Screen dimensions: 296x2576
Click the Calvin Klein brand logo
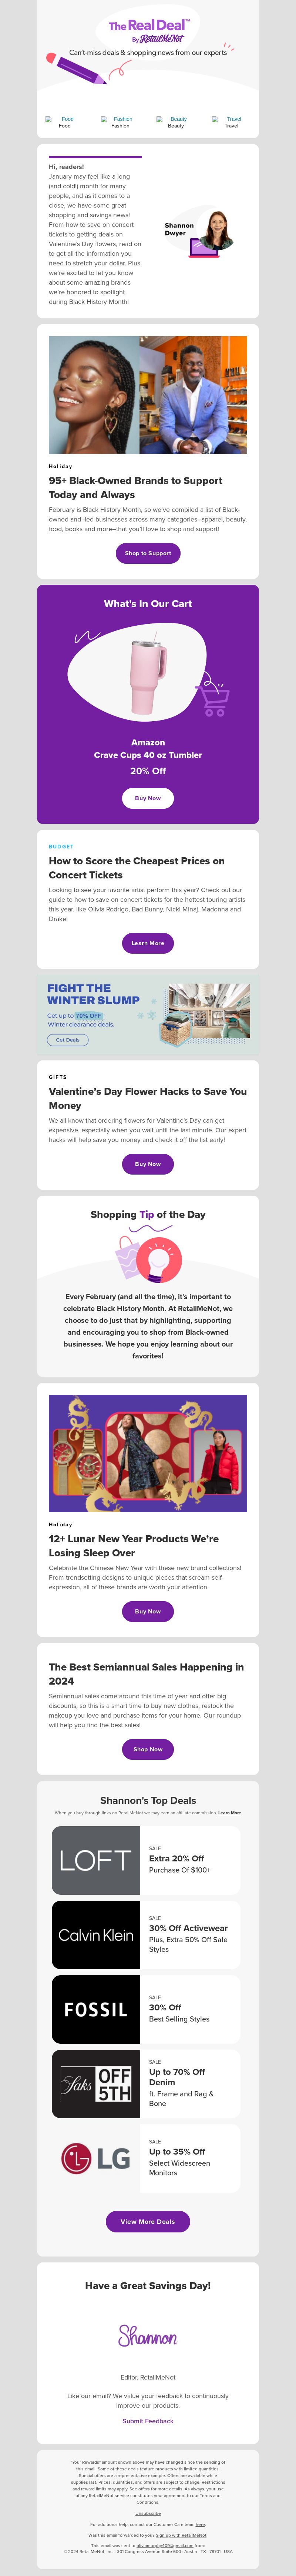click(96, 1935)
